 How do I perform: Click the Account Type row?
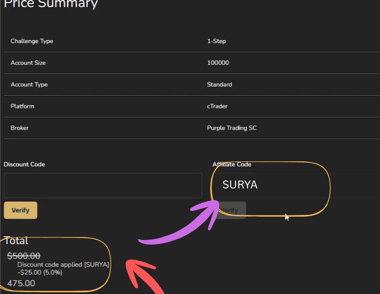[29, 85]
